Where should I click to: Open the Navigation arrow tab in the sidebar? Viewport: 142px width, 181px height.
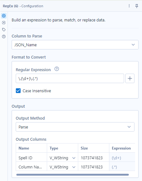[4, 23]
